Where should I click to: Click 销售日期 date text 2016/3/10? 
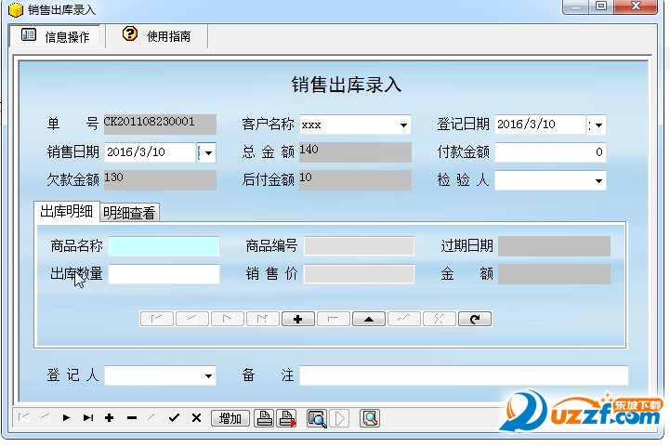pyautogui.click(x=136, y=151)
